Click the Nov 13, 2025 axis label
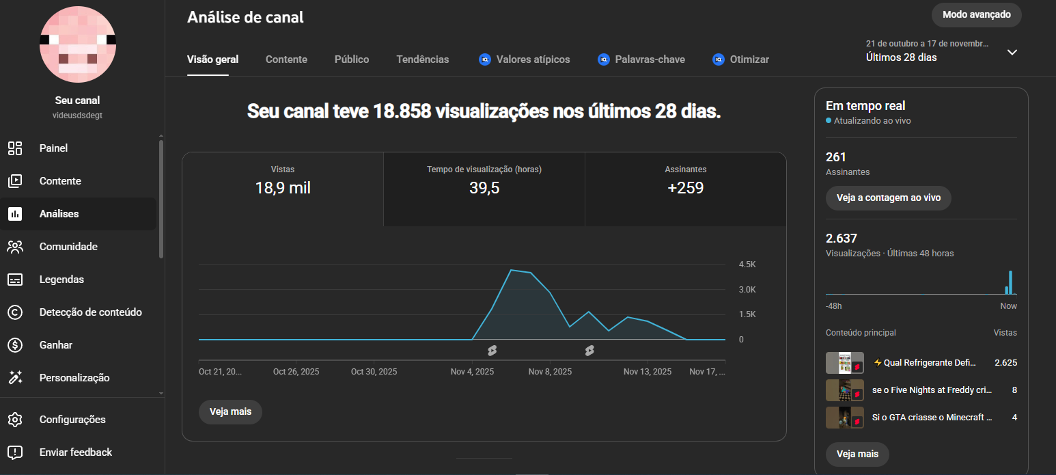This screenshot has height=475, width=1056. (648, 372)
